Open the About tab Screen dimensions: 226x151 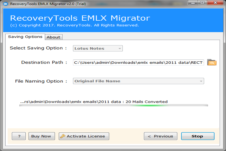point(53,37)
